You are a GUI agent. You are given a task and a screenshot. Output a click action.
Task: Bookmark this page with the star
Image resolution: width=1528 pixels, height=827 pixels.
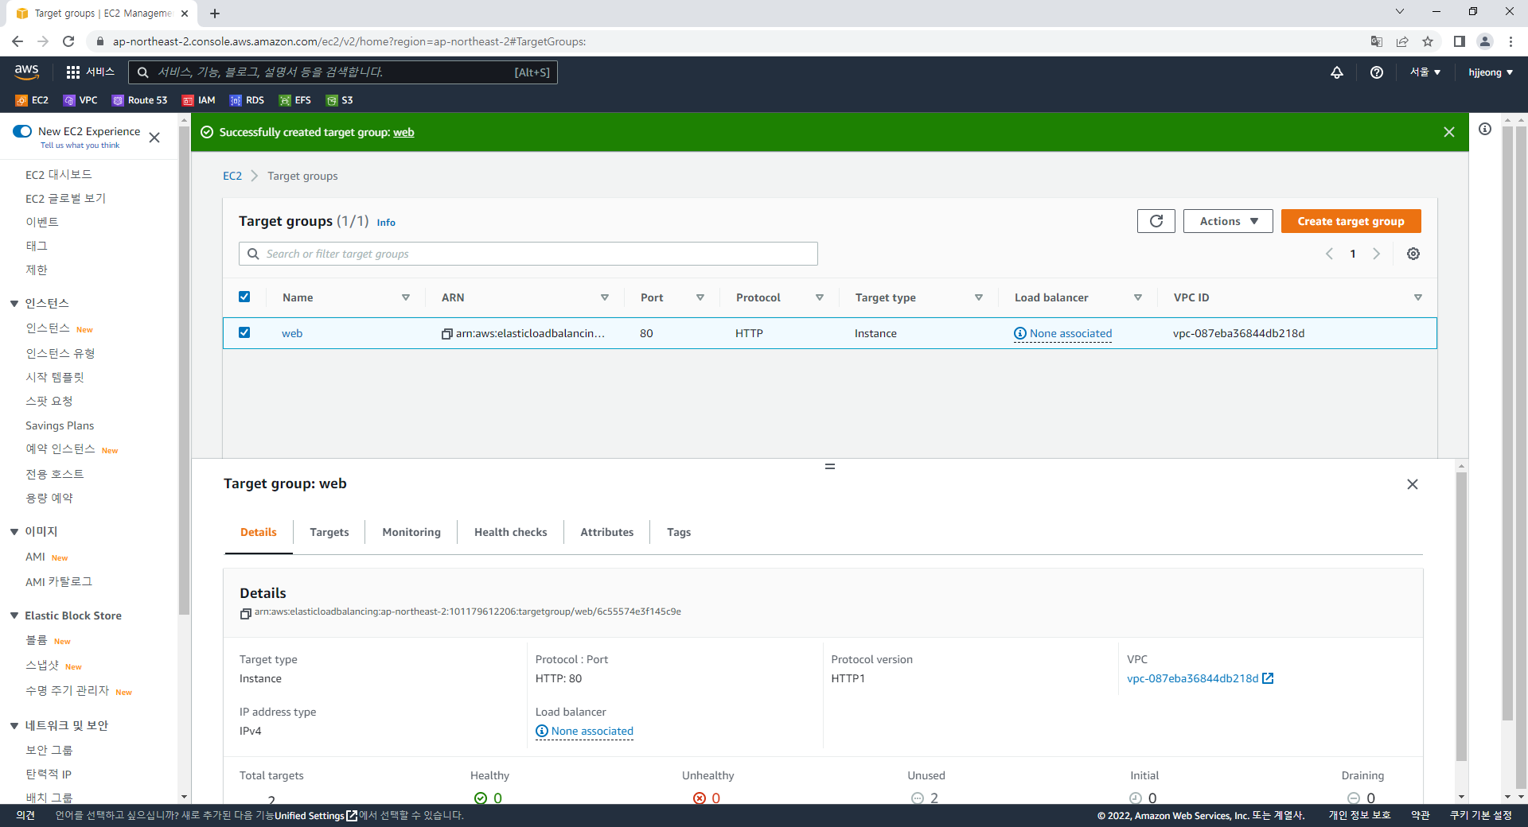1428,41
